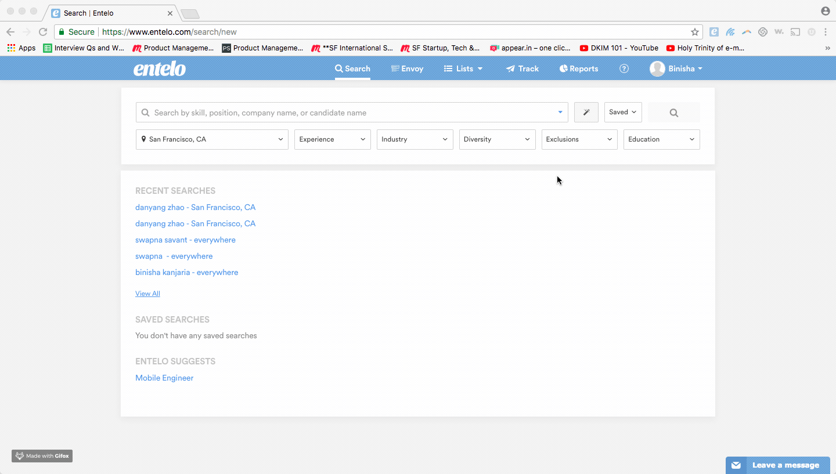Click the Chrome user profile icon
Viewport: 836px width, 474px height.
pos(825,11)
